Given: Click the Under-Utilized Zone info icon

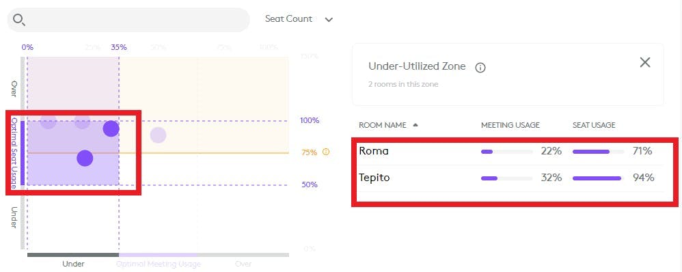Looking at the screenshot, I should click(480, 68).
